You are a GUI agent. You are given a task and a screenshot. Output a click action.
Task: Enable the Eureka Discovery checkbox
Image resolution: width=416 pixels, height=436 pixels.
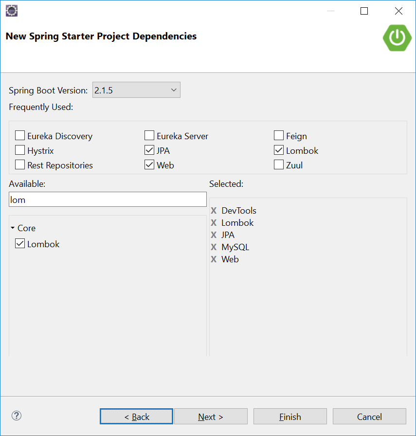pyautogui.click(x=20, y=135)
